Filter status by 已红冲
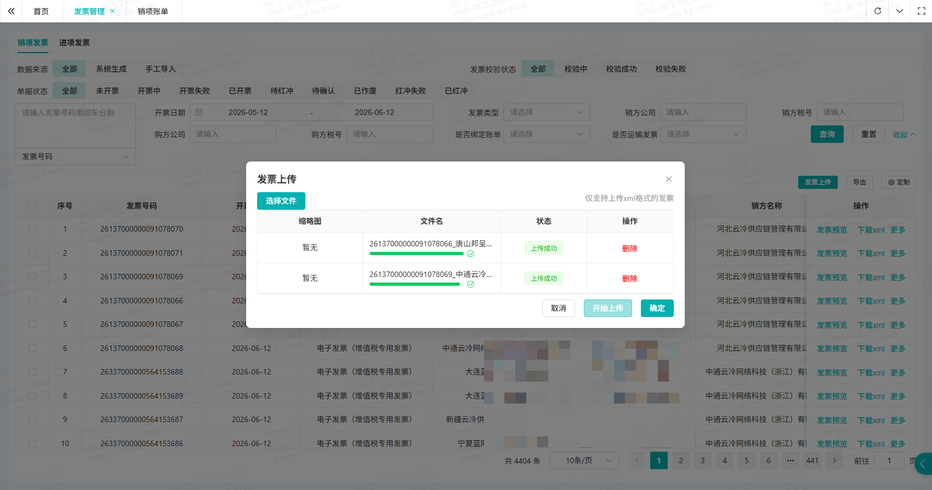Viewport: 932px width, 490px height. 456,91
